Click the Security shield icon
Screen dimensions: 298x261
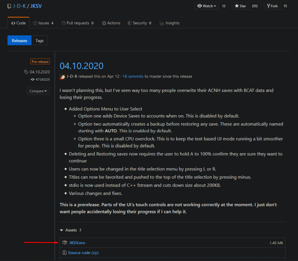(x=130, y=23)
